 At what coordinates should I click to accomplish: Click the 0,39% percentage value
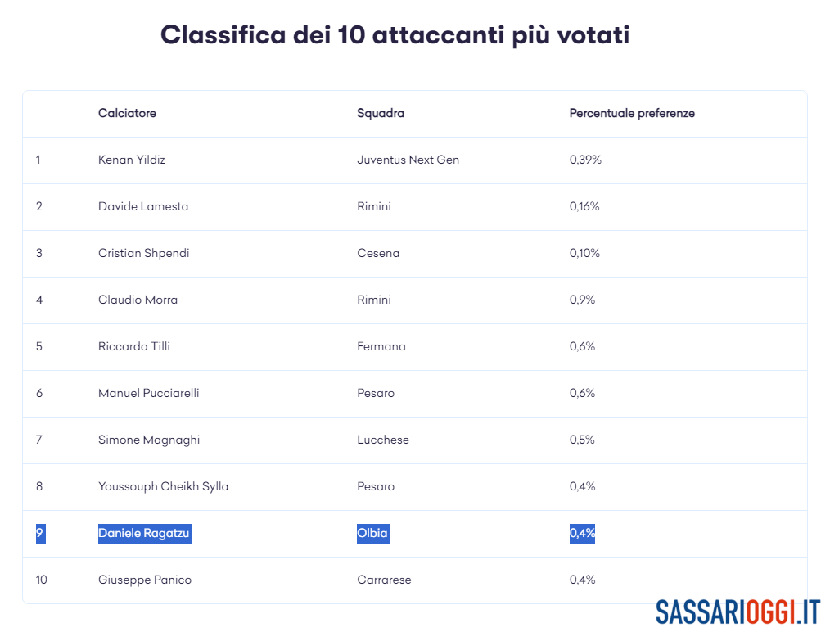[585, 160]
